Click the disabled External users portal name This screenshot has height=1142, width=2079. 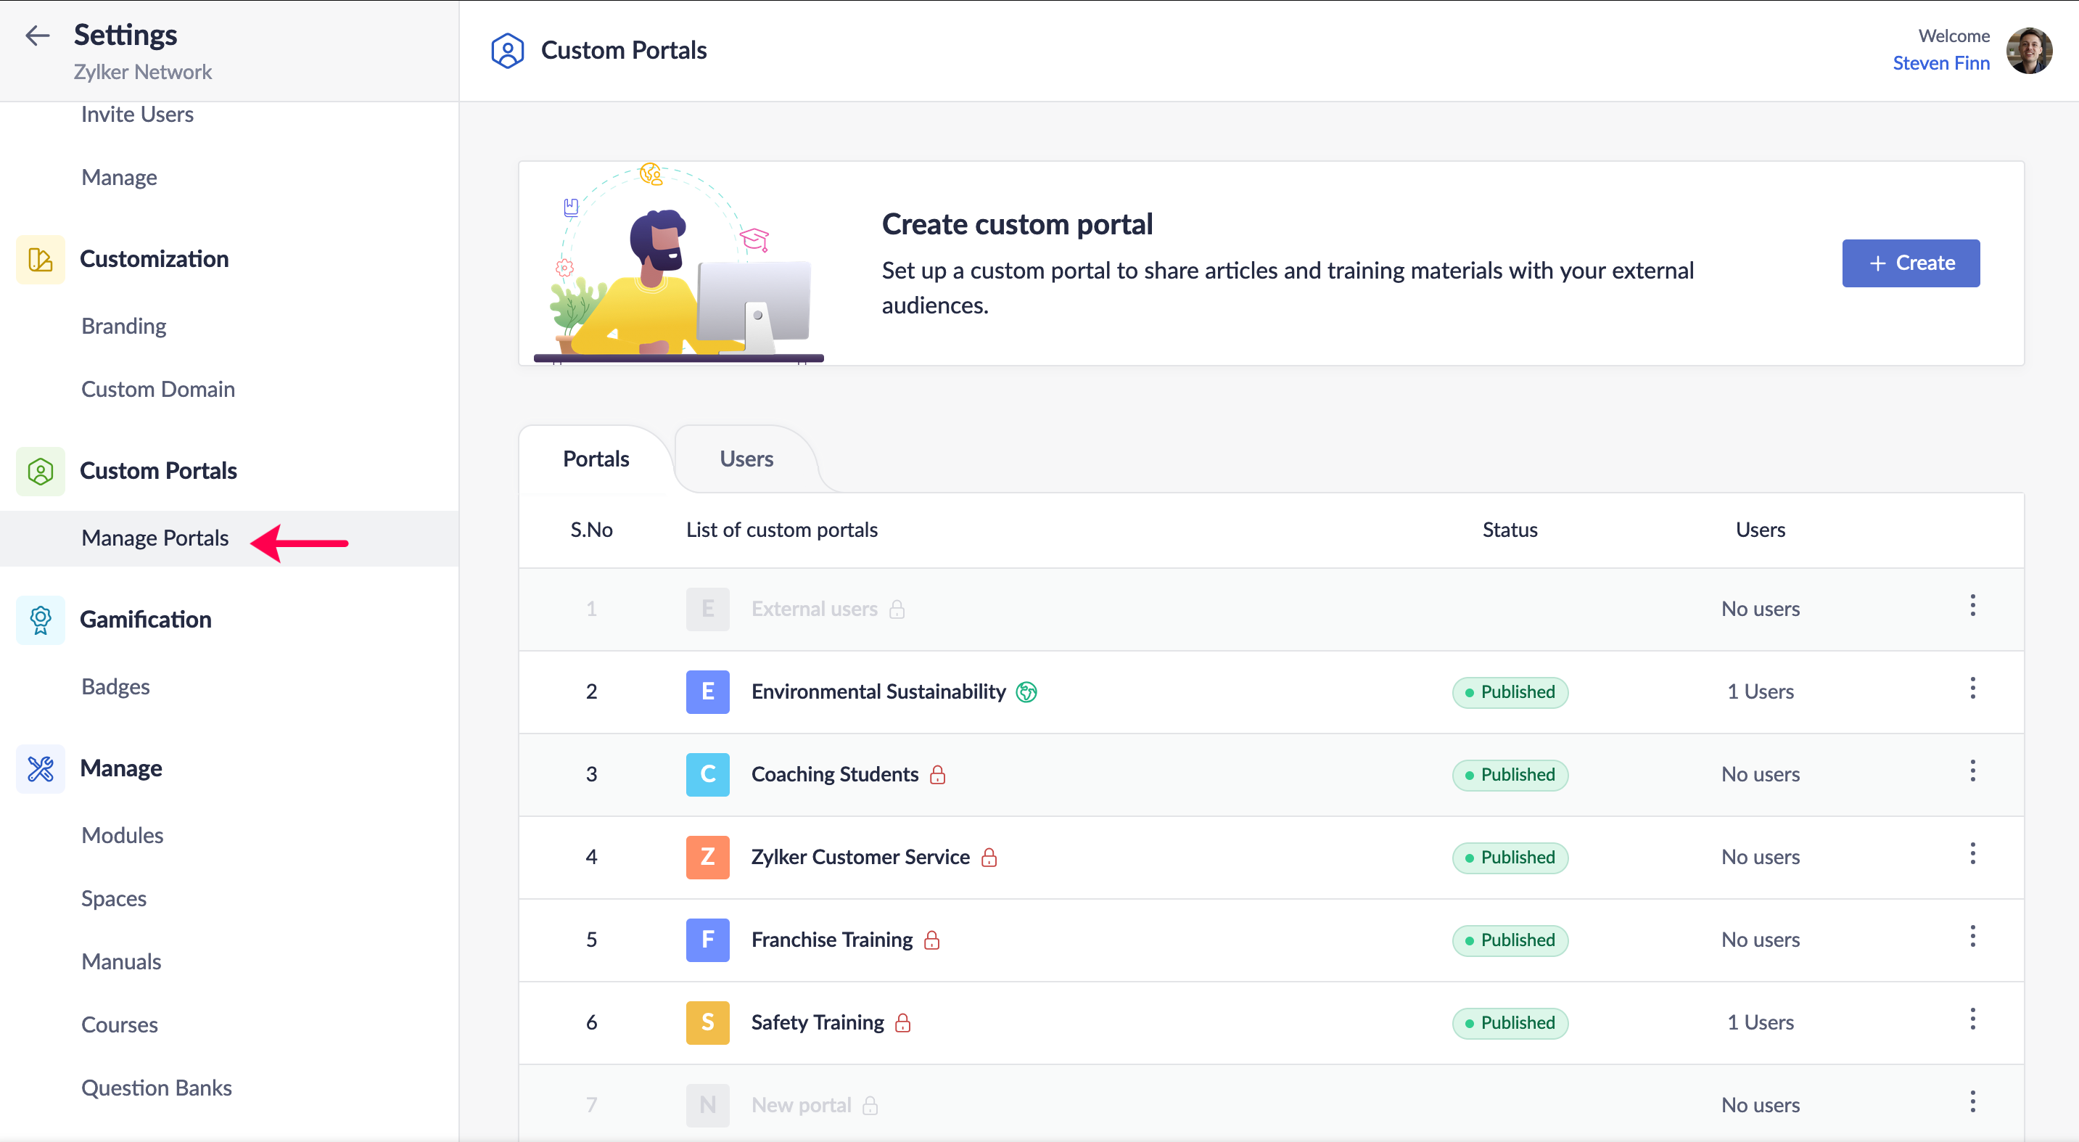pyautogui.click(x=815, y=609)
